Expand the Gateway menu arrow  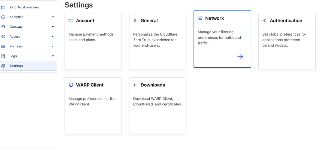click(53, 27)
